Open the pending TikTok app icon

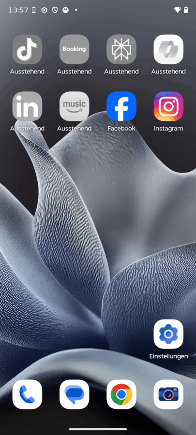coord(27,49)
